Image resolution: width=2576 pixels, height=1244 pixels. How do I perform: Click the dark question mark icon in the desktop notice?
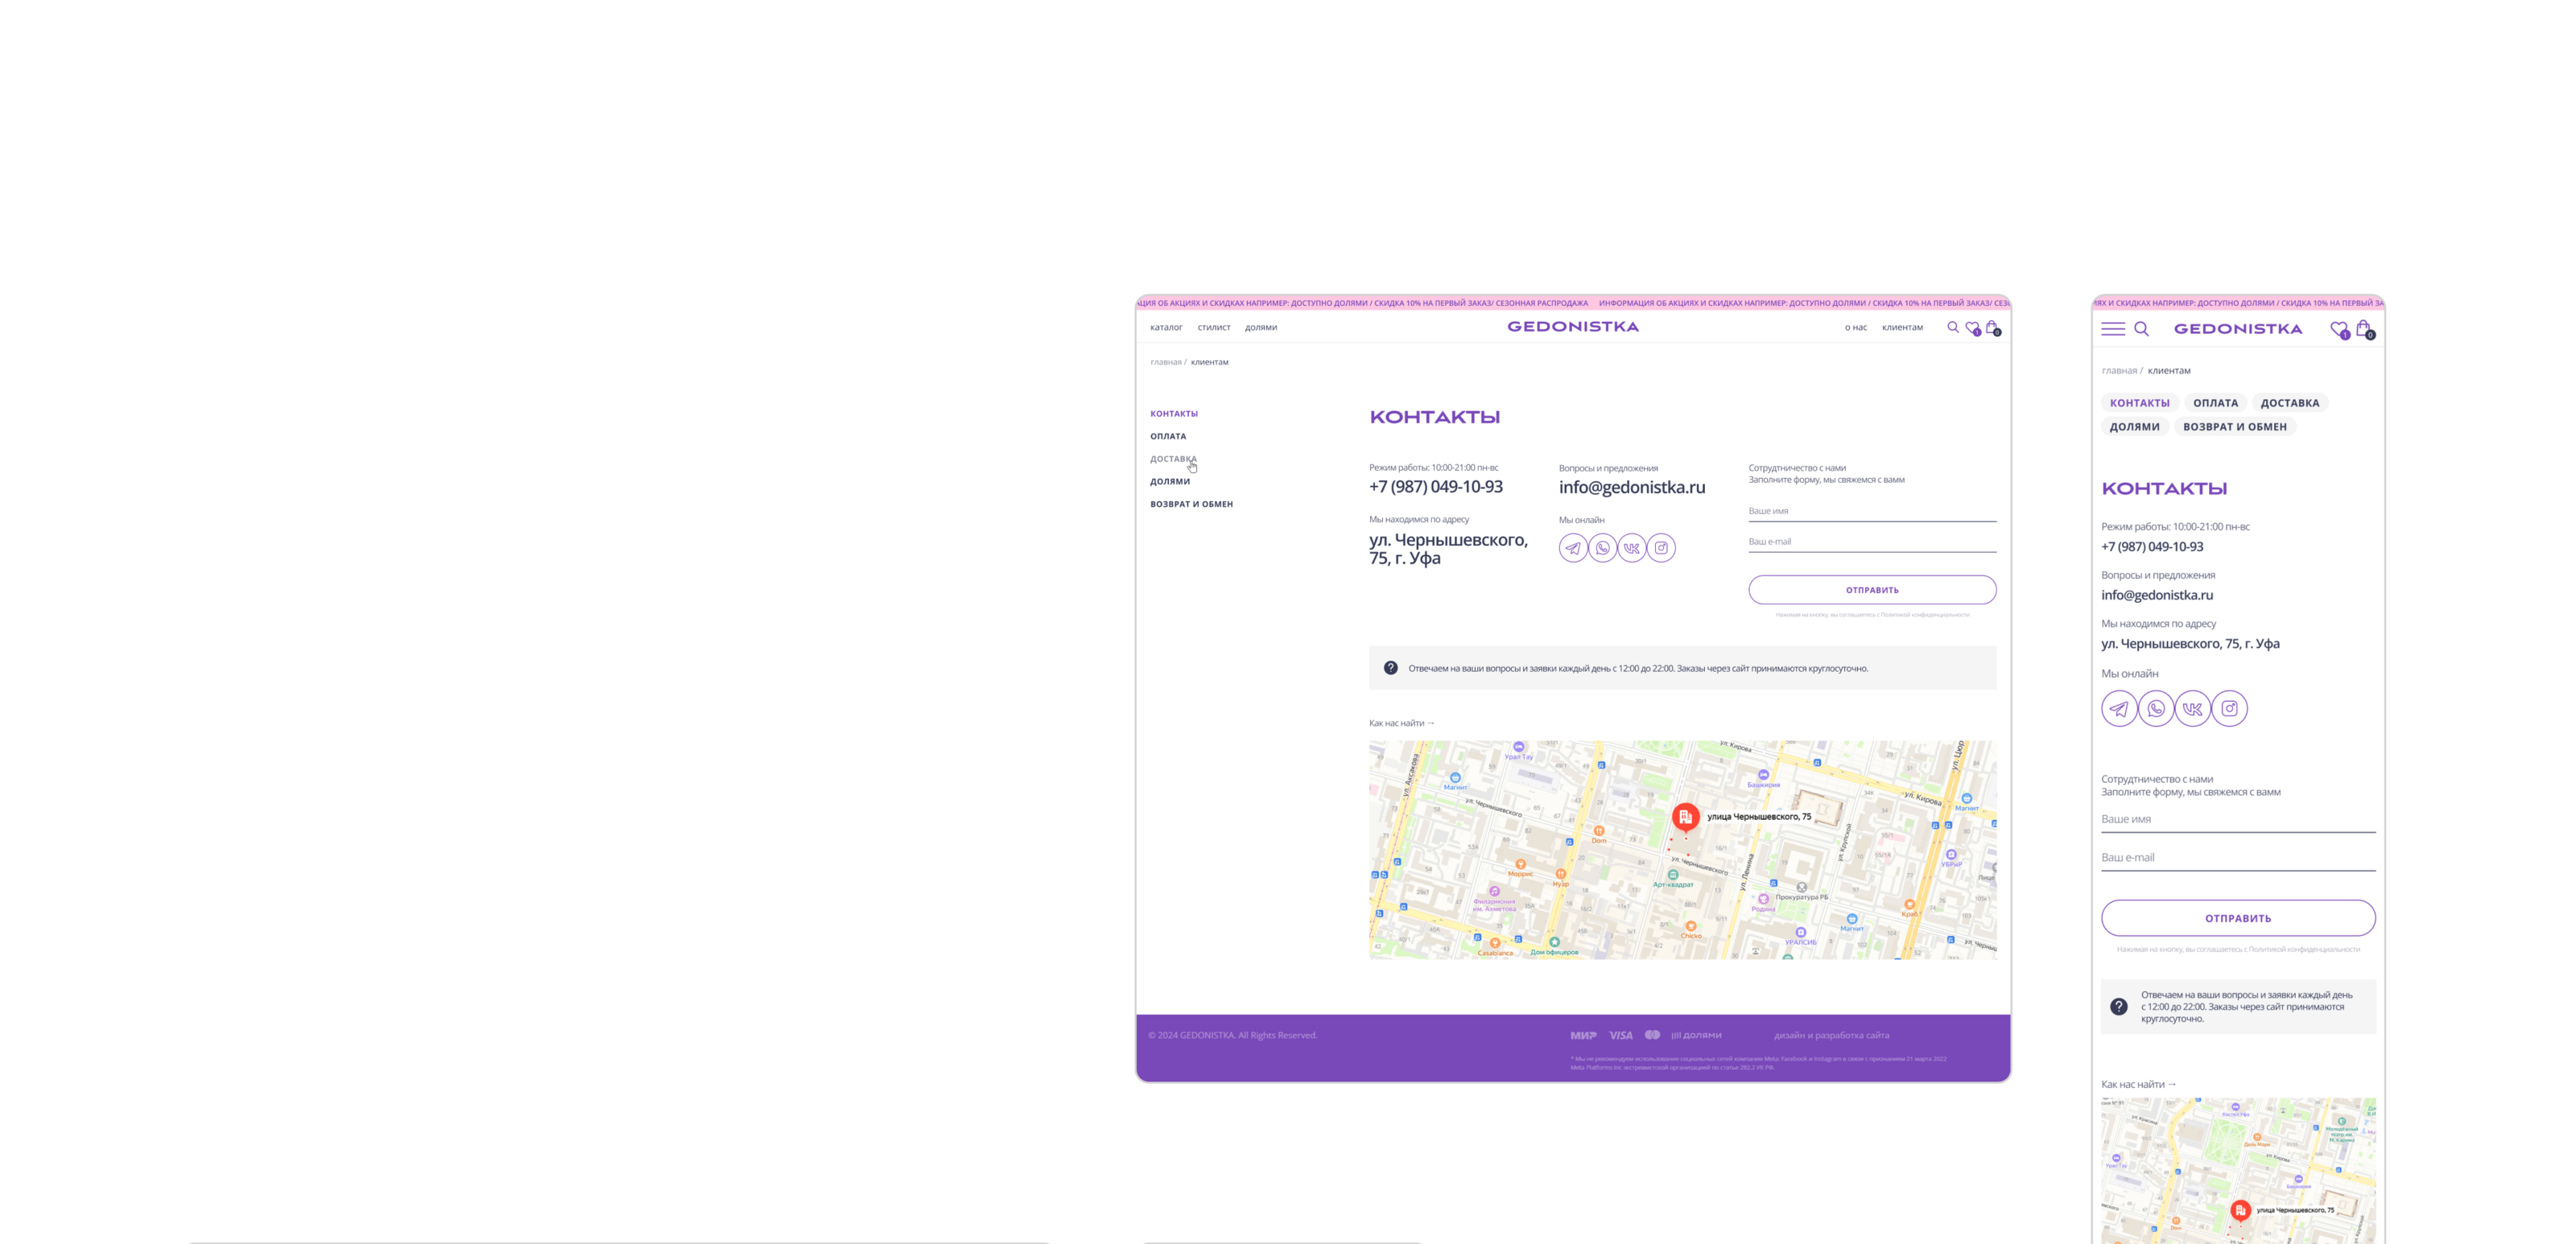(x=1390, y=668)
